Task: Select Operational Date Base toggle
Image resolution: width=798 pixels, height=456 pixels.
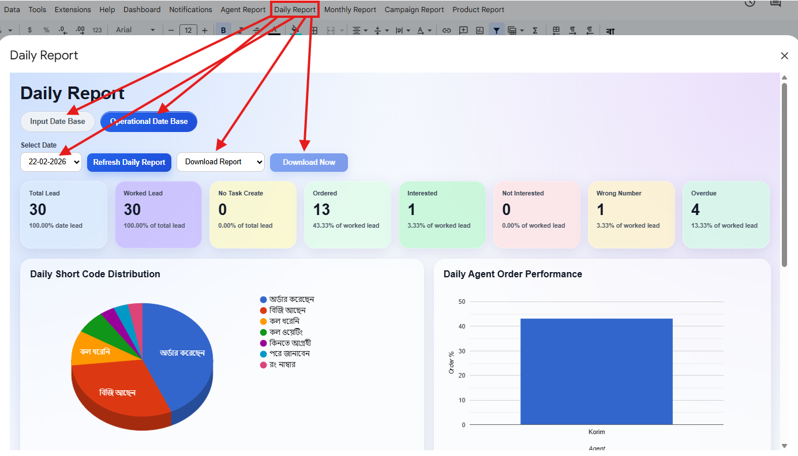Action: point(149,122)
